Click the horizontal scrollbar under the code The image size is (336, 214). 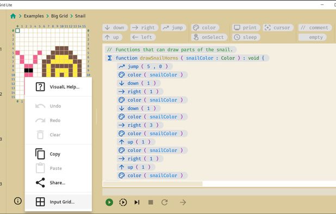[x=153, y=184]
